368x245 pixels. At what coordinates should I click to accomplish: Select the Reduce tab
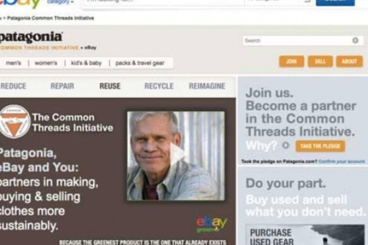(x=13, y=86)
